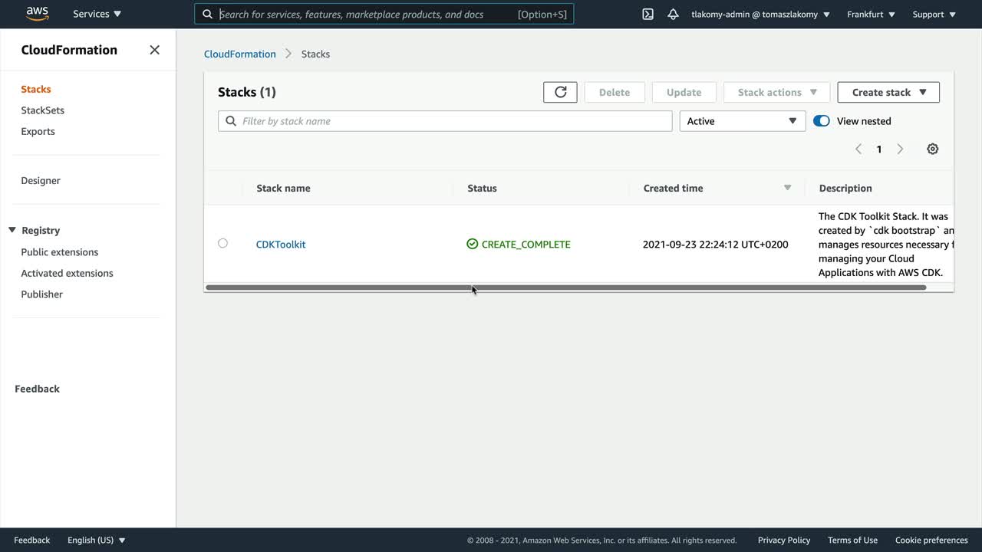Open the Active status filter dropdown
Screen dimensions: 982x552
(742, 121)
